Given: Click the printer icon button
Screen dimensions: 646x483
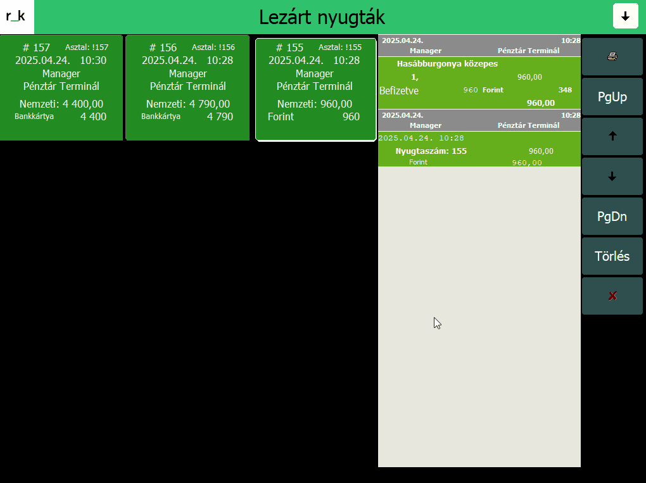Looking at the screenshot, I should [x=612, y=57].
